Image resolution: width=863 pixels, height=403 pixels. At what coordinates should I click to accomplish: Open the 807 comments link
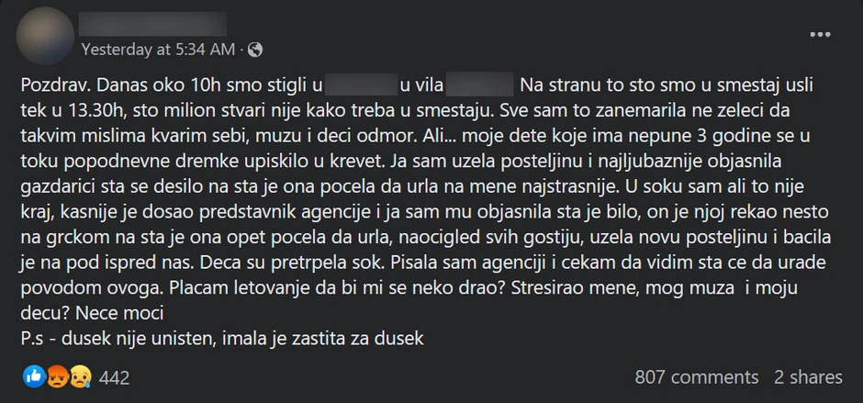(697, 377)
